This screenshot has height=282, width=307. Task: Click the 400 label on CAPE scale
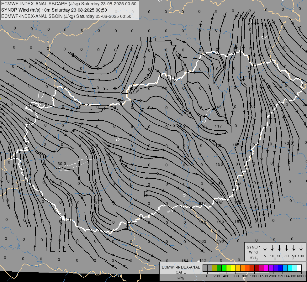pos(226,276)
